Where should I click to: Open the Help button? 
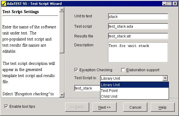(x=163, y=107)
